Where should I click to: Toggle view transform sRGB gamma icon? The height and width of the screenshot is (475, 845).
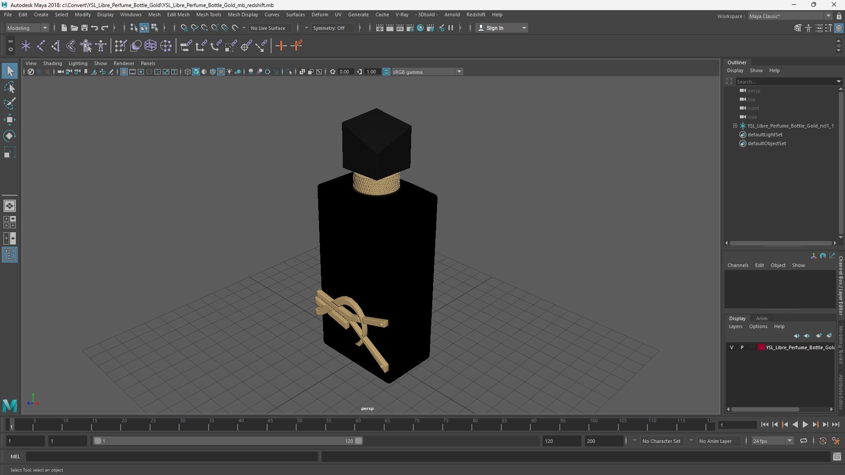click(386, 72)
